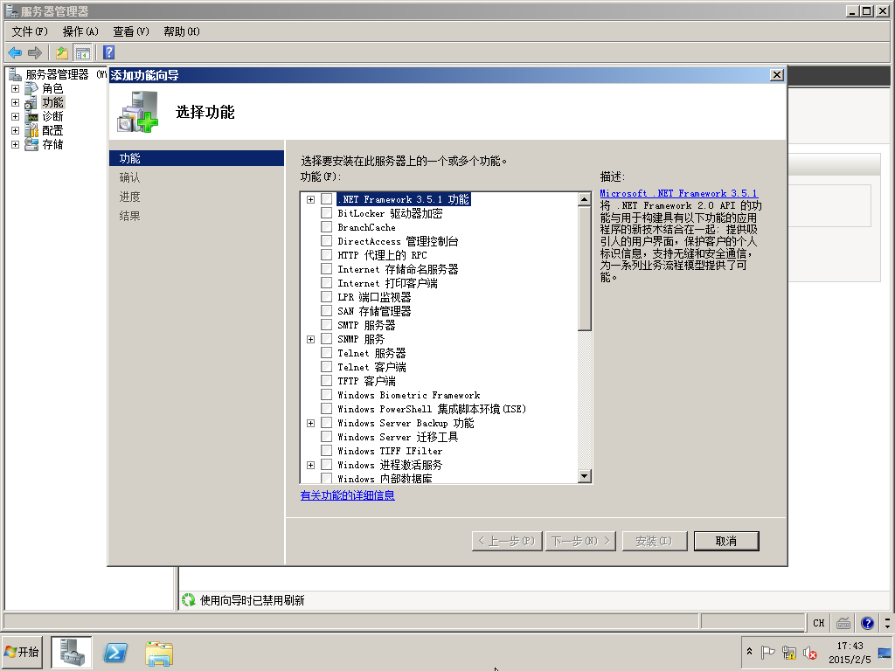
Task: Click the 诊断 icon in the tree
Action: (x=31, y=116)
